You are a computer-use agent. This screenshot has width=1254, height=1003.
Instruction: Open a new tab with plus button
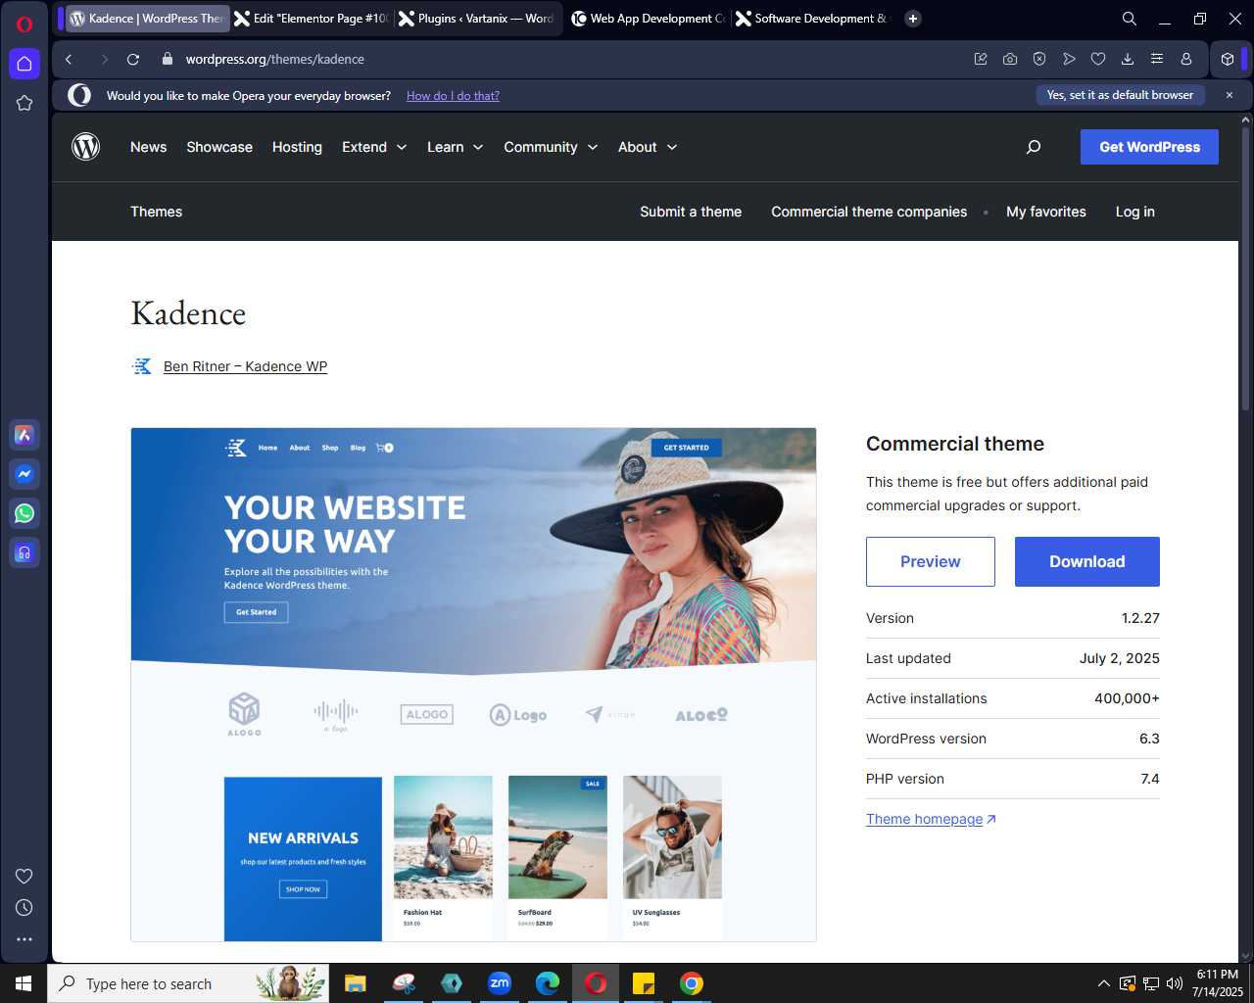tap(913, 19)
